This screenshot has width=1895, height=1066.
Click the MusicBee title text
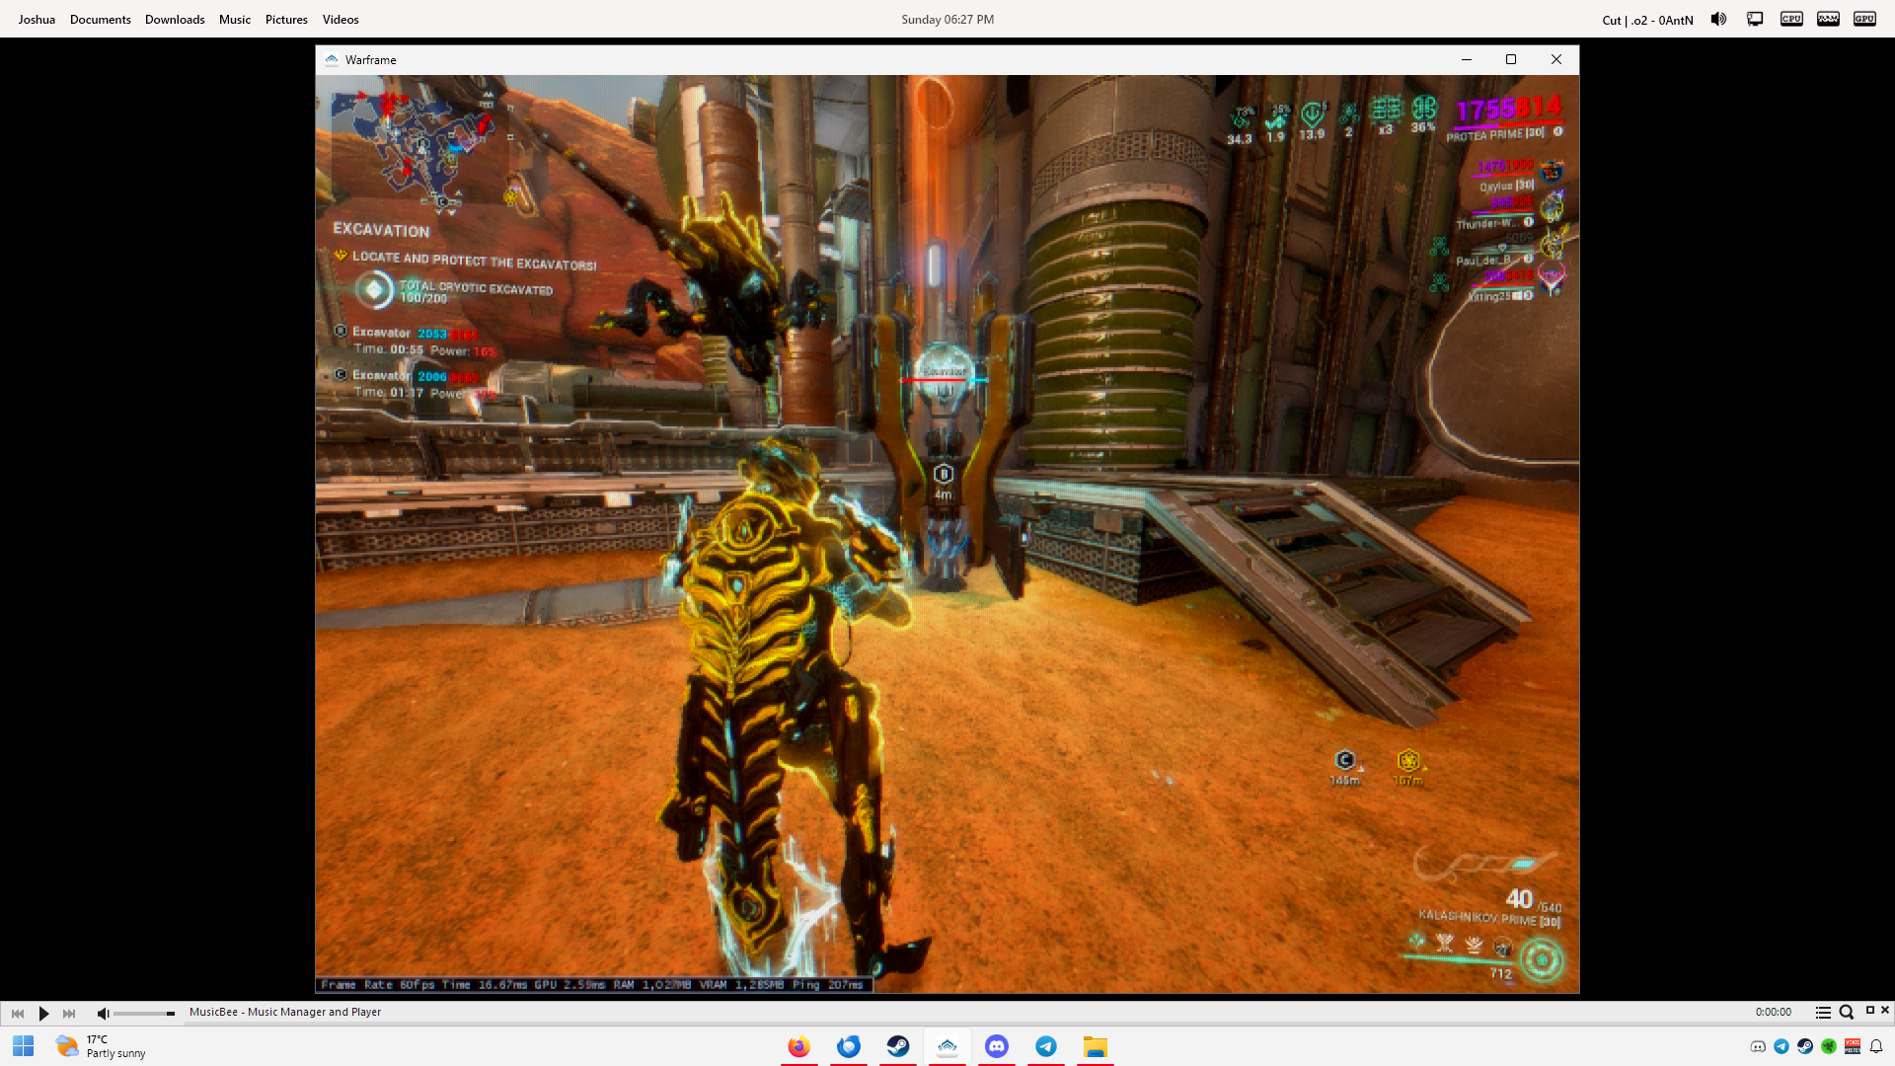pos(285,1012)
